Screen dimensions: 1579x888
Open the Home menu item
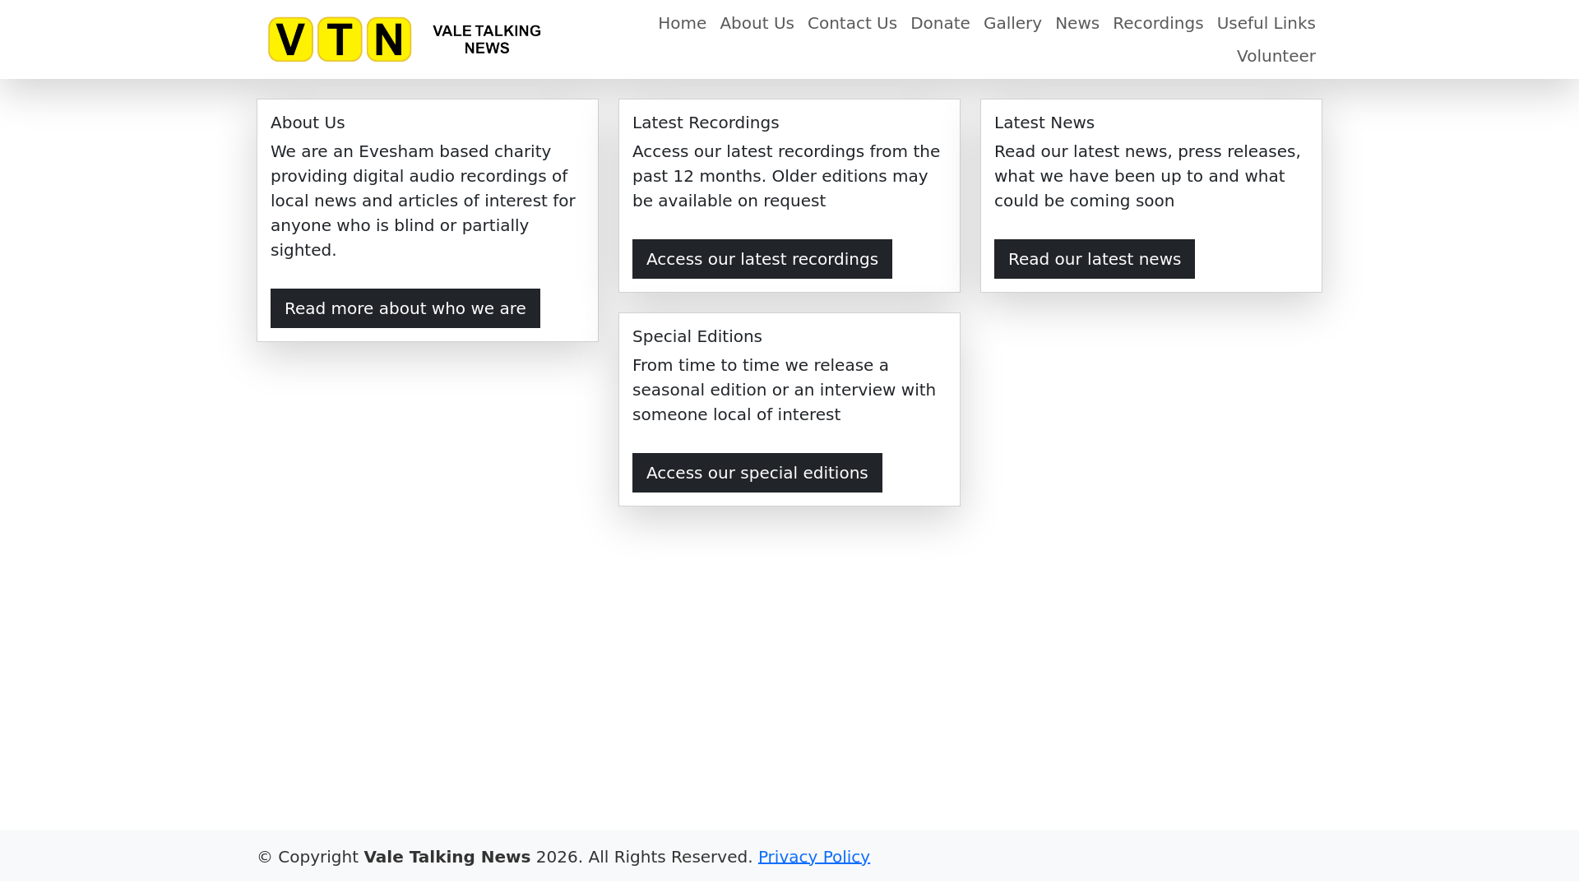coord(682,23)
